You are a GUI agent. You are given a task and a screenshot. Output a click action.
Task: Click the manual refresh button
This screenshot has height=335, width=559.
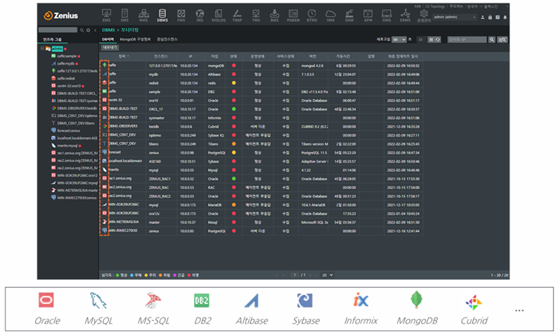tap(437, 39)
